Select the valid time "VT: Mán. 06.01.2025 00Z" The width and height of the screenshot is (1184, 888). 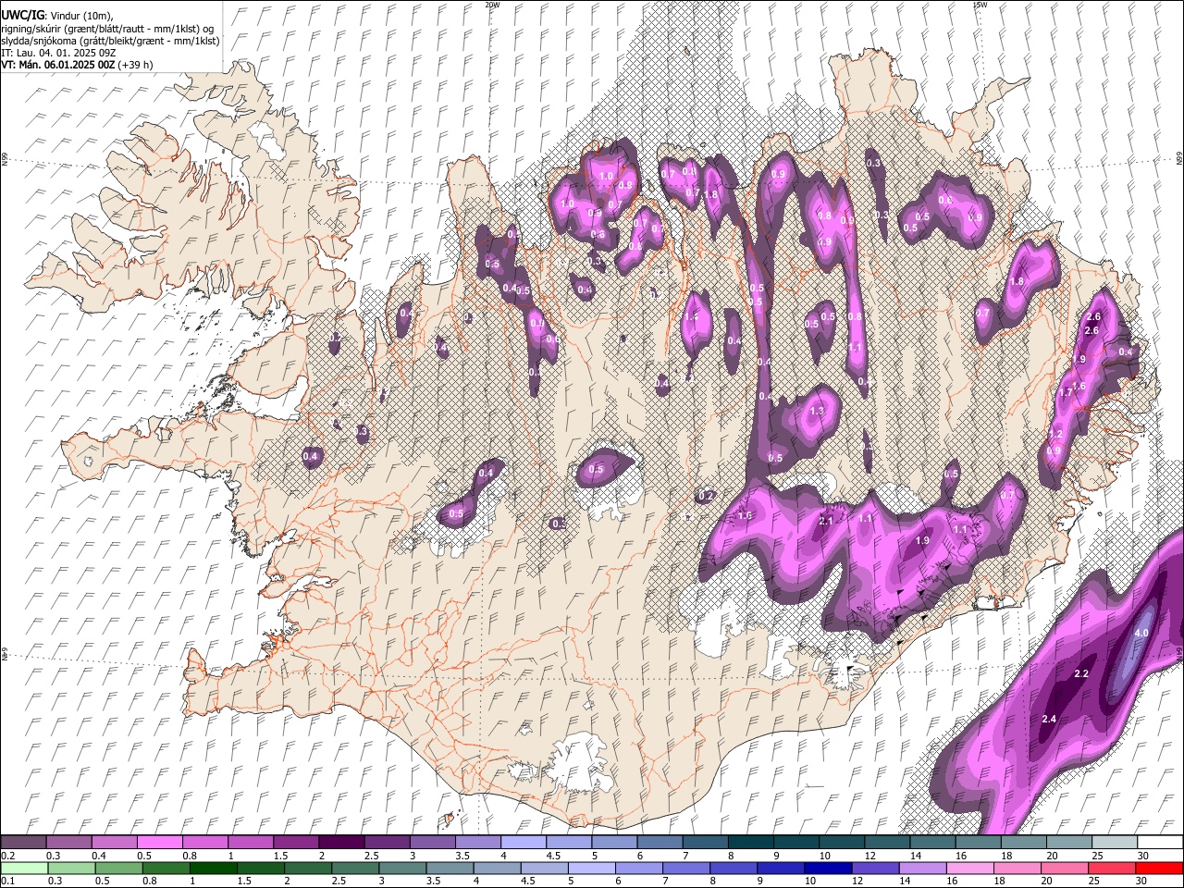pyautogui.click(x=59, y=65)
